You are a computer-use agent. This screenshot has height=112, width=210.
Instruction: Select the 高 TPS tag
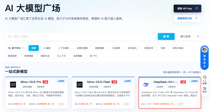click(93, 56)
